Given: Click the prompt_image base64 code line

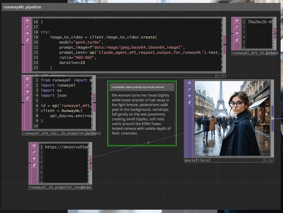Looking at the screenshot, I should [122, 47].
